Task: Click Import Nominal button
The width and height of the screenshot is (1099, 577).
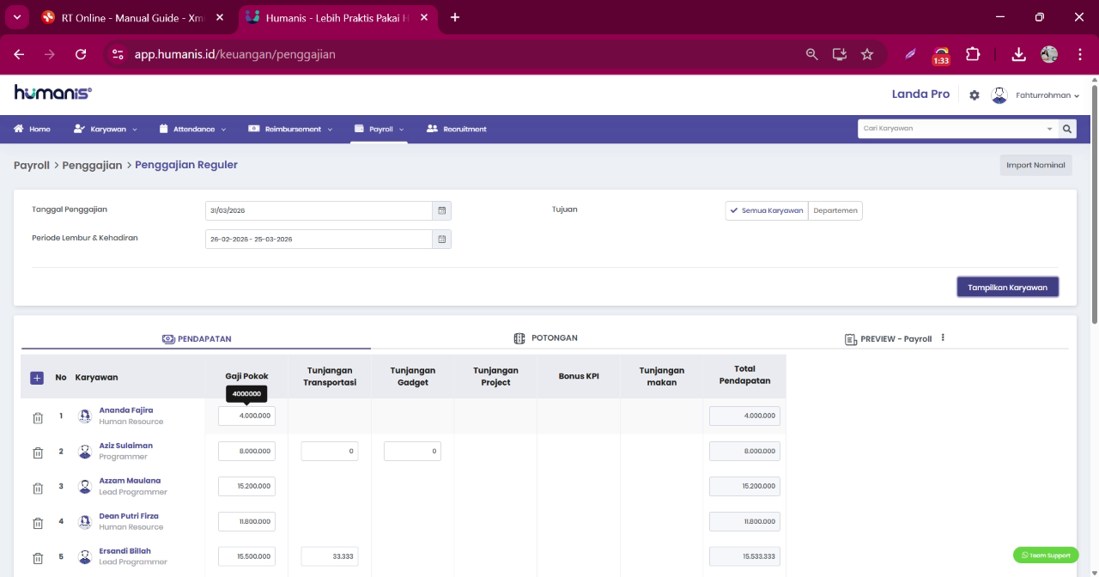Action: tap(1036, 165)
